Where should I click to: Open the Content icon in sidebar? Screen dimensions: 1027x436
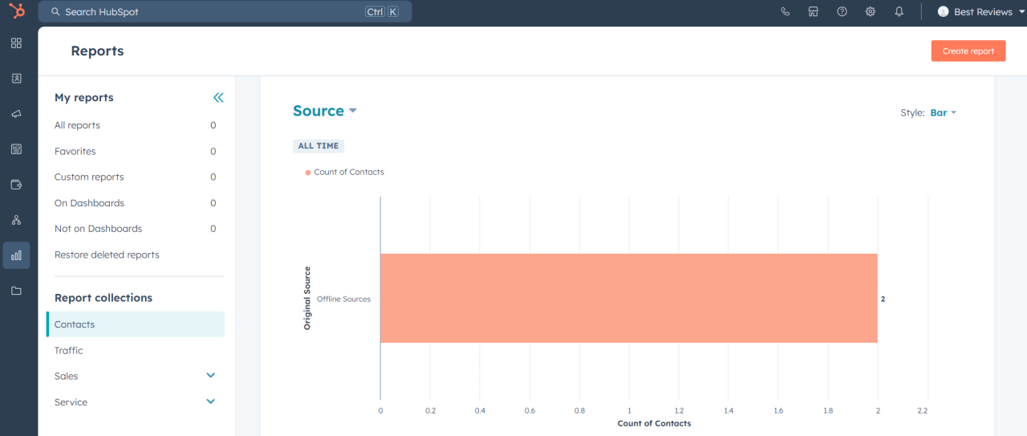[x=16, y=149]
